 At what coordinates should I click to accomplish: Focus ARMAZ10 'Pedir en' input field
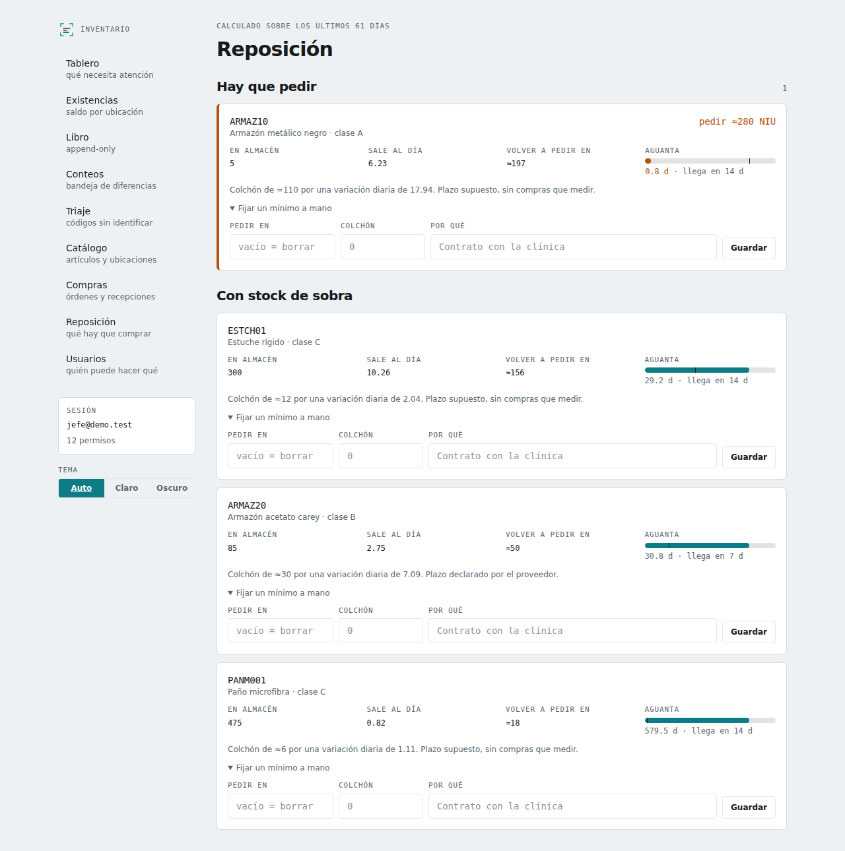tap(283, 247)
